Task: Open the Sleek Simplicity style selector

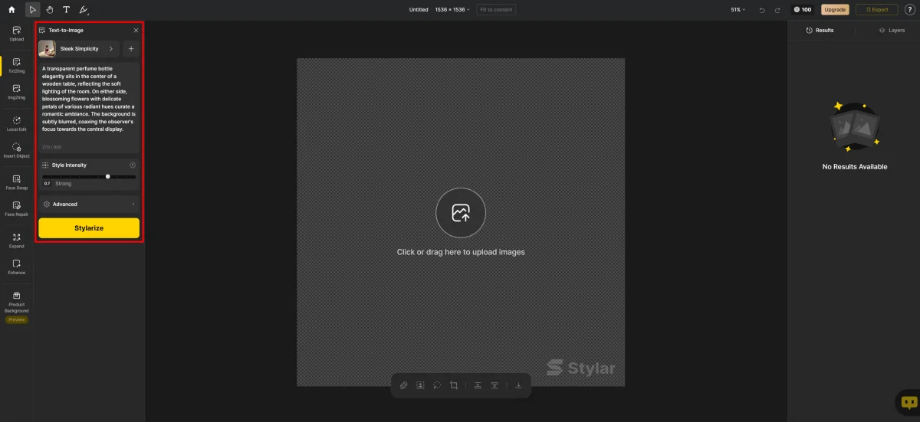Action: click(79, 49)
